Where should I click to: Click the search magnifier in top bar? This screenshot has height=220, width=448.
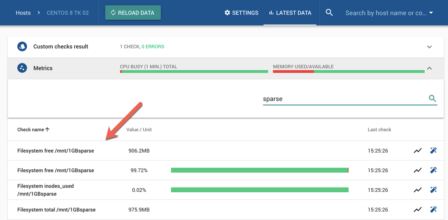329,12
